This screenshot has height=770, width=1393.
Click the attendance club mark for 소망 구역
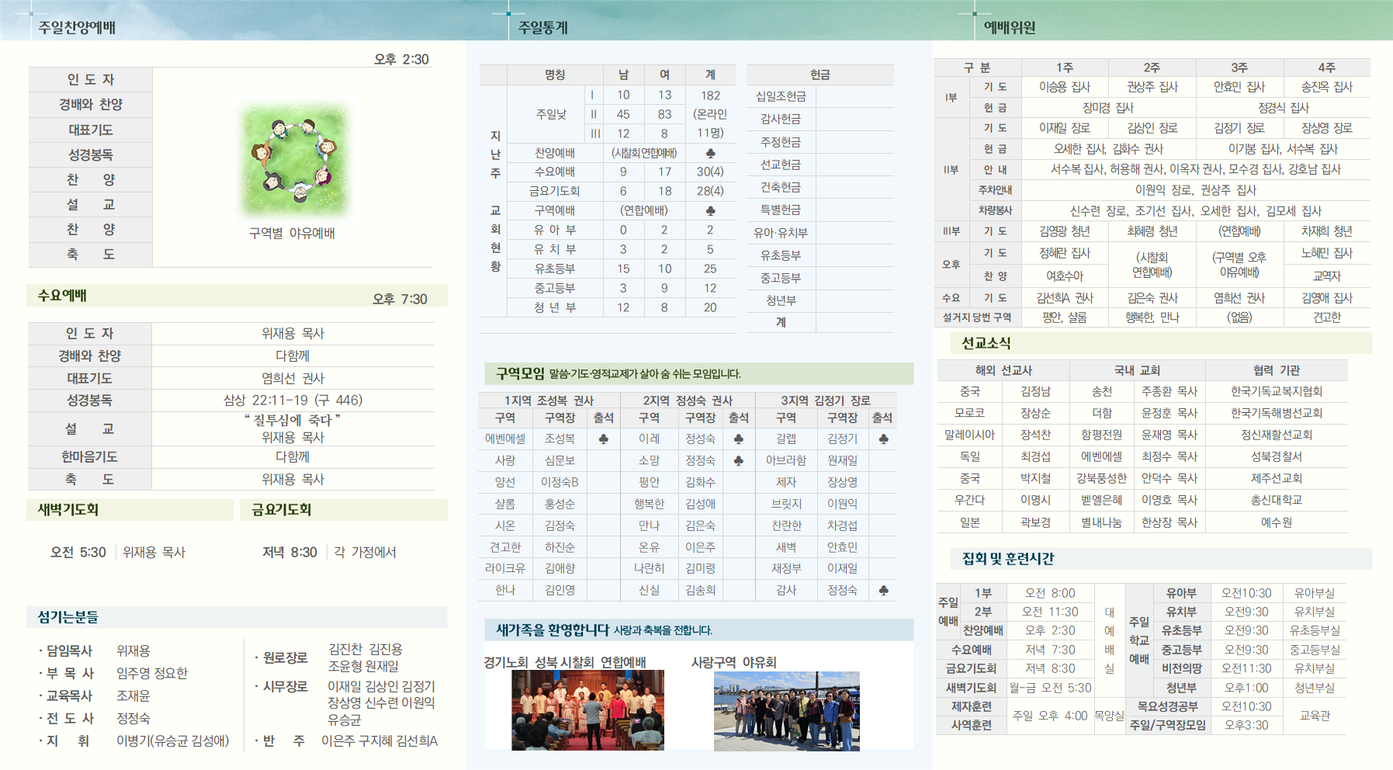coord(738,460)
